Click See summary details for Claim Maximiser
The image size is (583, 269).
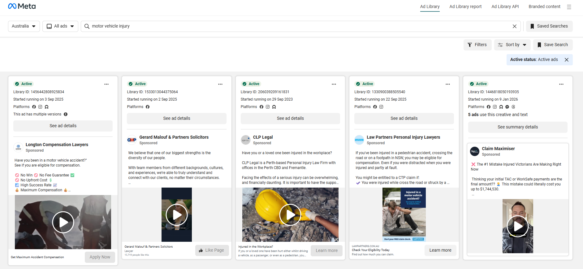click(517, 127)
